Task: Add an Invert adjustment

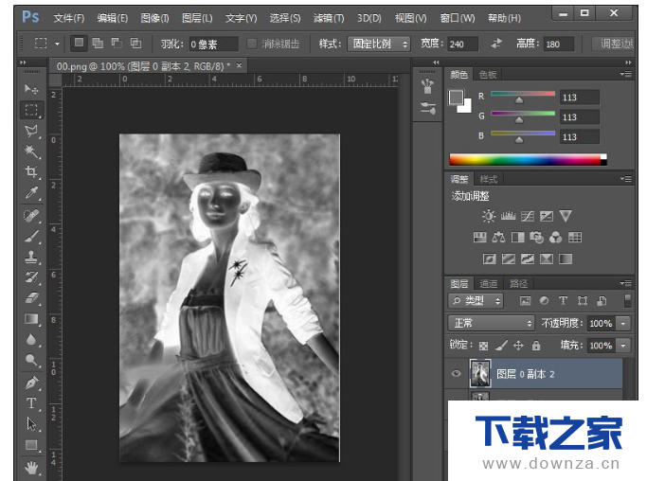Action: pos(490,258)
